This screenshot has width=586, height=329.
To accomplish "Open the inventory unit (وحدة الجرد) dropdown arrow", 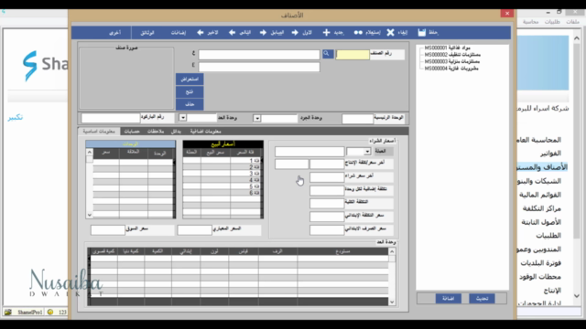I will pyautogui.click(x=257, y=118).
